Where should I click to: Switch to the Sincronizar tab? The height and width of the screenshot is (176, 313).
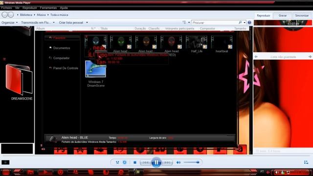[x=302, y=15]
